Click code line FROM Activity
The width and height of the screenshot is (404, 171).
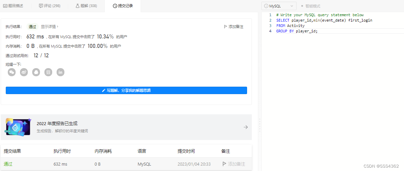coord(290,26)
